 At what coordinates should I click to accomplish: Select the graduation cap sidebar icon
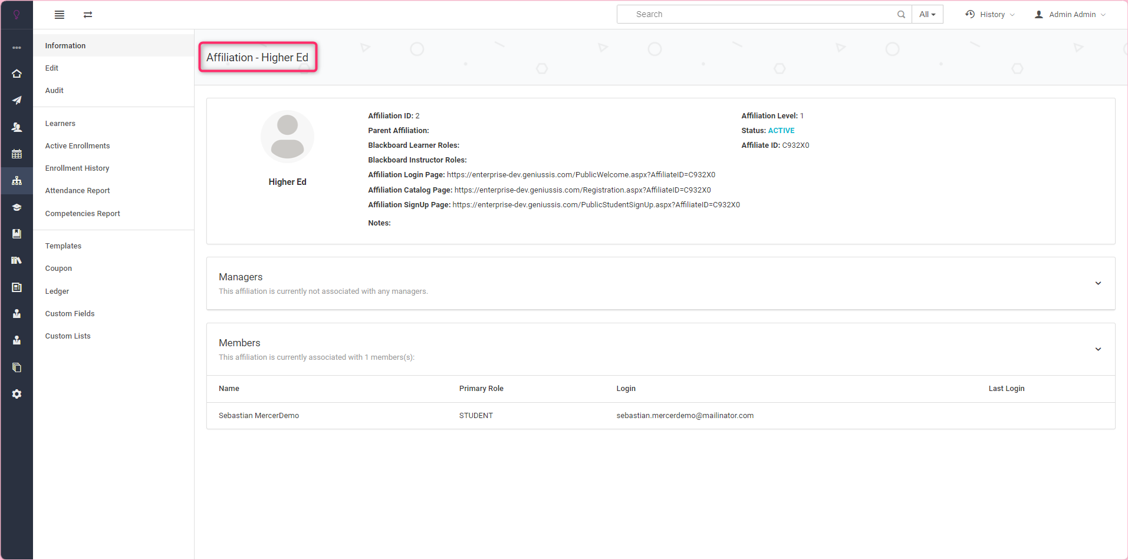click(17, 207)
